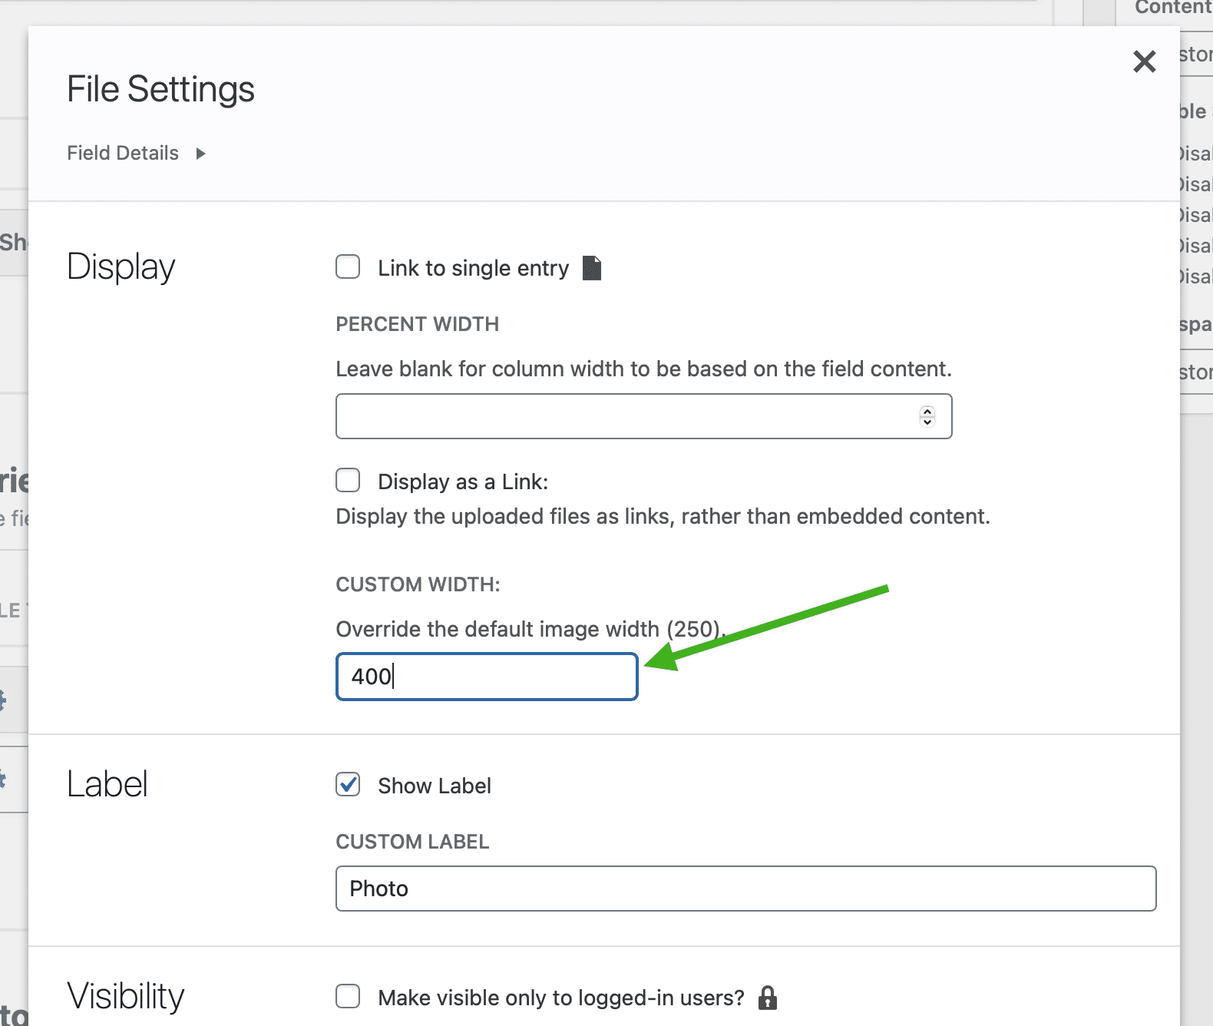The height and width of the screenshot is (1026, 1213).
Task: Enable Link to single entry checkbox
Action: point(348,267)
